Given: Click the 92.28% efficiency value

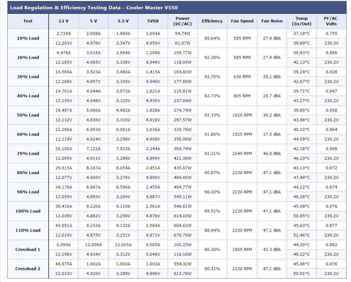Looking at the screenshot, I should [212, 58].
